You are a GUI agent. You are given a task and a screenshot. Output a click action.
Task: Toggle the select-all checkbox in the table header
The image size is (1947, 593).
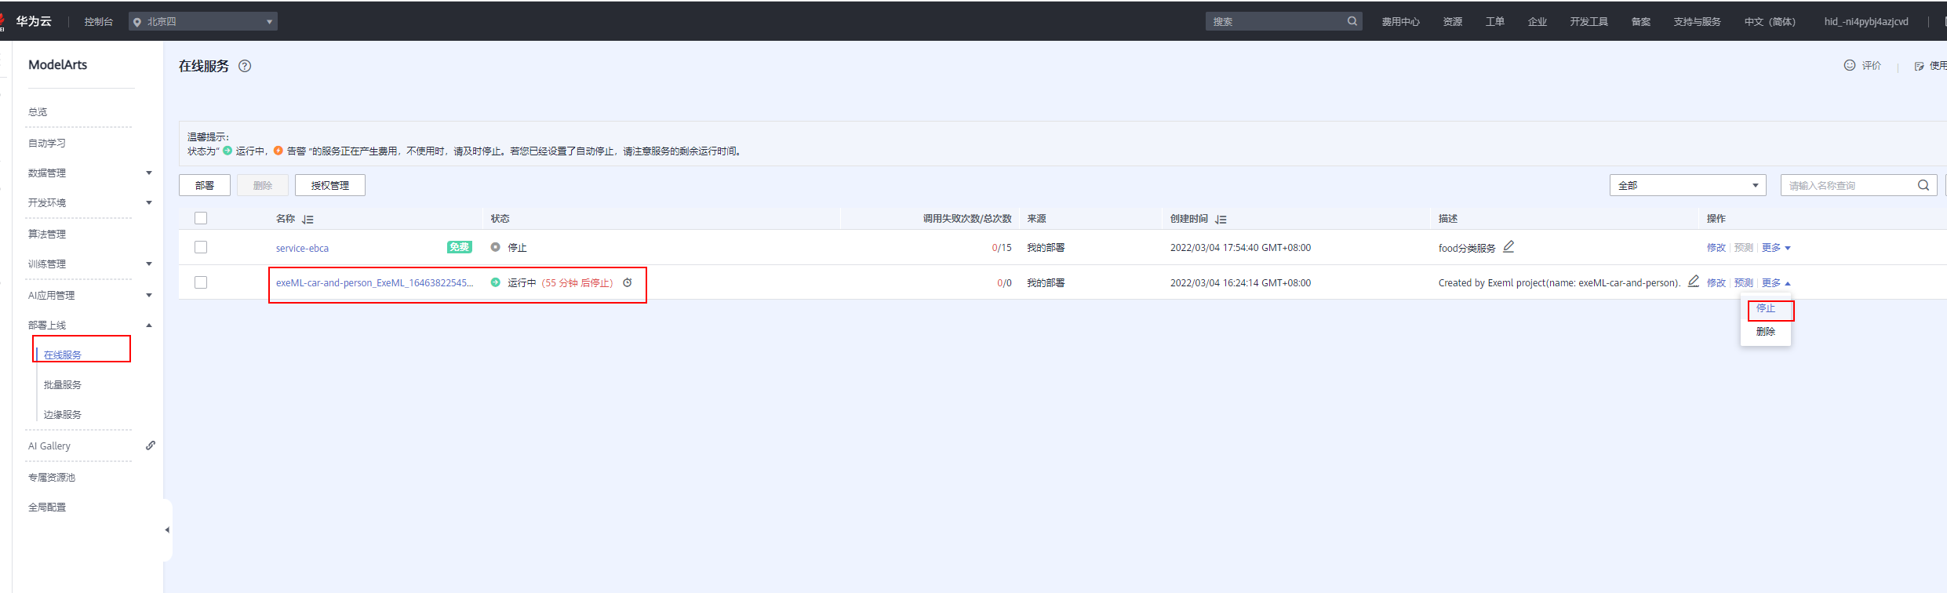tap(201, 218)
